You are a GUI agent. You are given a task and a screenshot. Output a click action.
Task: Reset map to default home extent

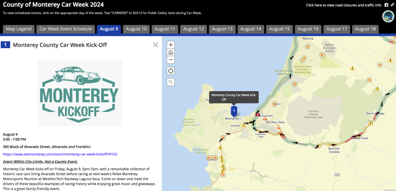pyautogui.click(x=171, y=52)
